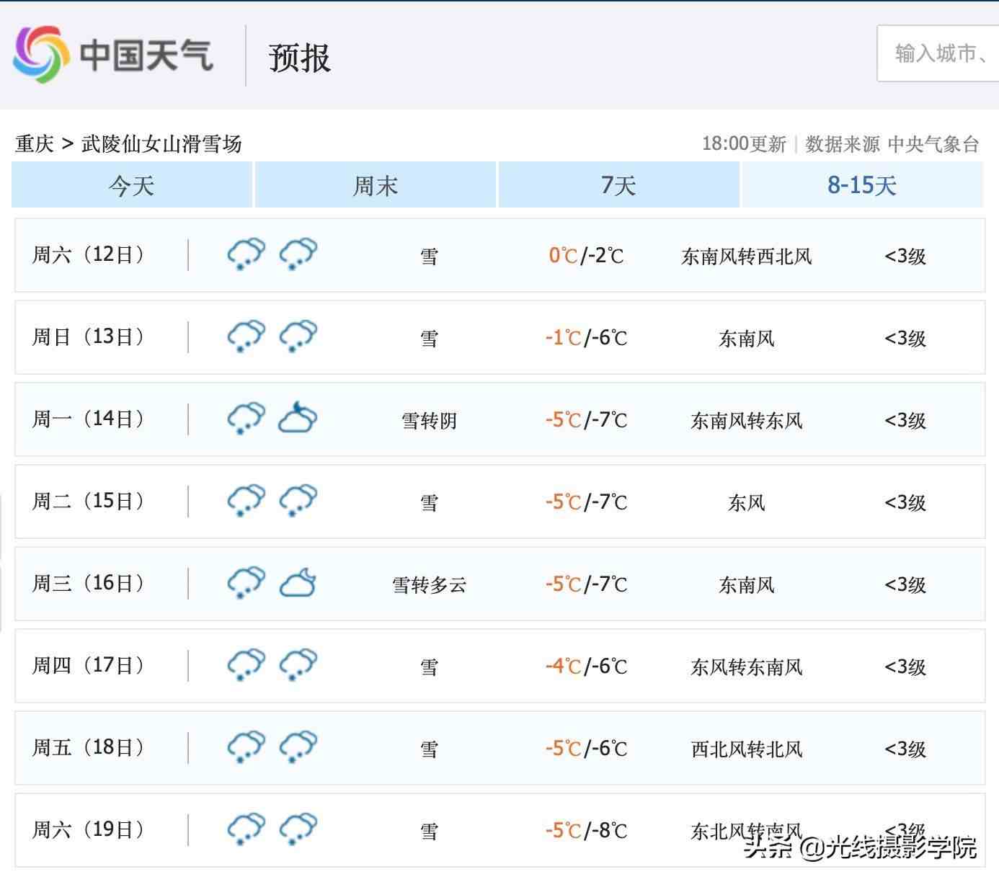Image resolution: width=999 pixels, height=882 pixels.
Task: Click night snow icon for 周六 19日
Action: point(298,829)
